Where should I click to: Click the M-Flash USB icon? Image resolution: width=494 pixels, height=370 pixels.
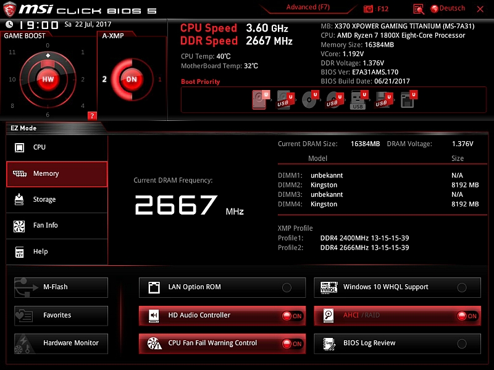point(26,287)
